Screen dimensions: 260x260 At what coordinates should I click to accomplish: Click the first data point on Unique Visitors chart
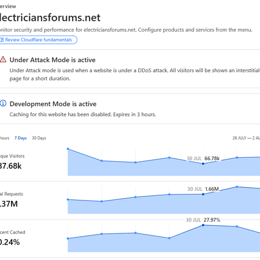[68, 149]
